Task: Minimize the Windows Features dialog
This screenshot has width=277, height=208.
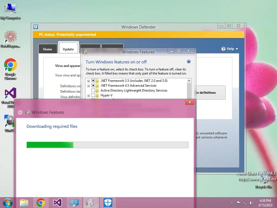Action: (171, 51)
